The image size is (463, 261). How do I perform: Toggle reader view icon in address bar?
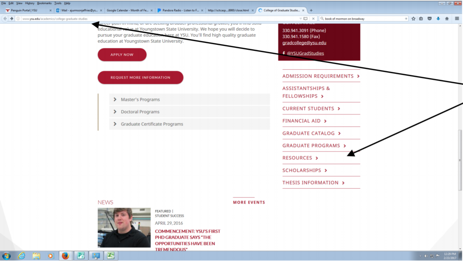click(x=306, y=18)
